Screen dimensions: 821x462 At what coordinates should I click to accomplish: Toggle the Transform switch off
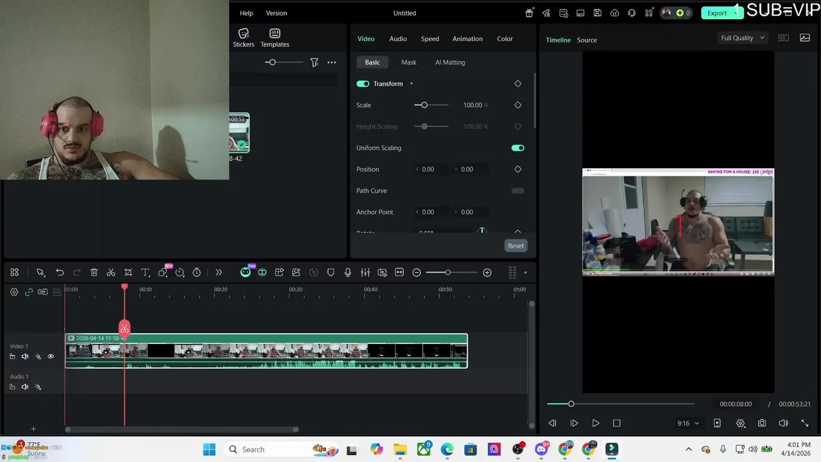coord(363,83)
